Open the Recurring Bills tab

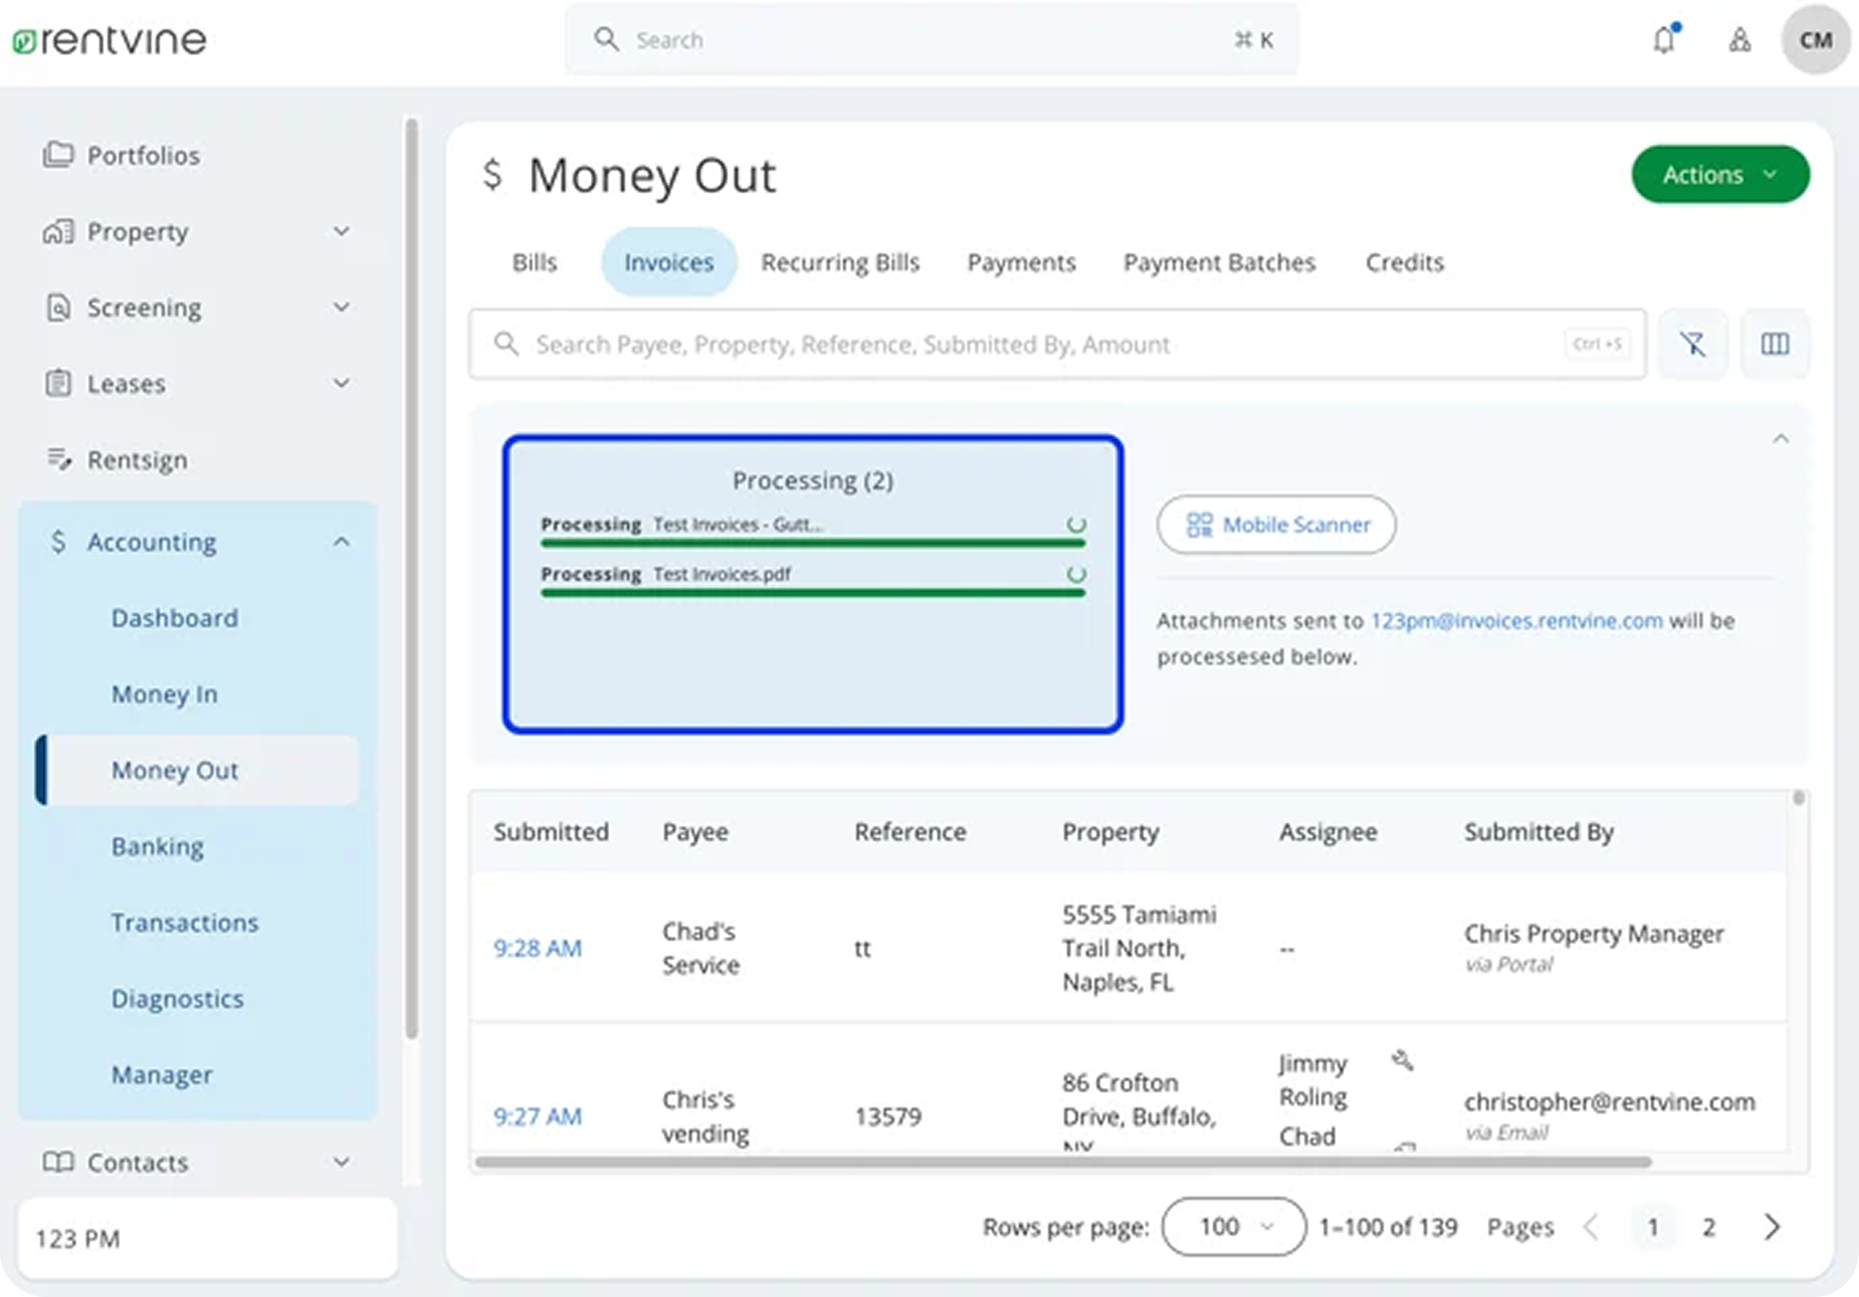[x=840, y=262]
